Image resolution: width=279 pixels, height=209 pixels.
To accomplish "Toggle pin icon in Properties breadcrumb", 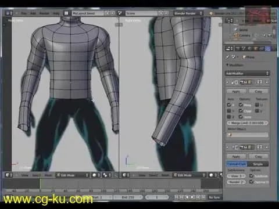I will (x=227, y=57).
